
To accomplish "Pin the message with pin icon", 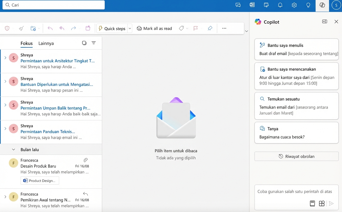I will [210, 28].
